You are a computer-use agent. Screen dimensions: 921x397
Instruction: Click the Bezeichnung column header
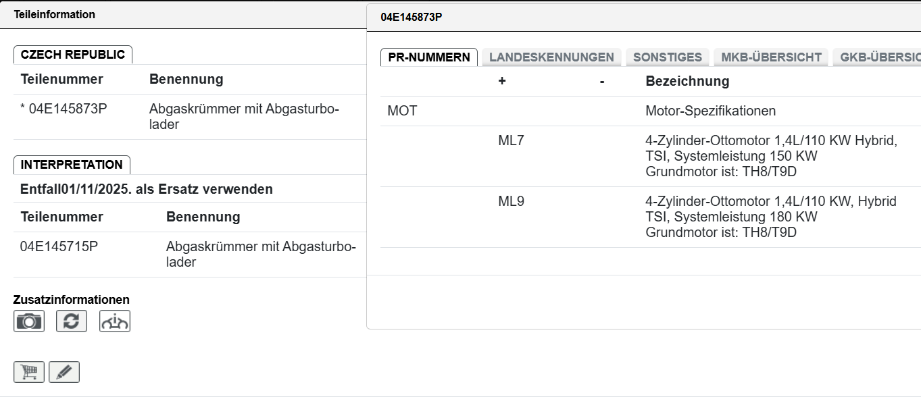click(x=687, y=81)
